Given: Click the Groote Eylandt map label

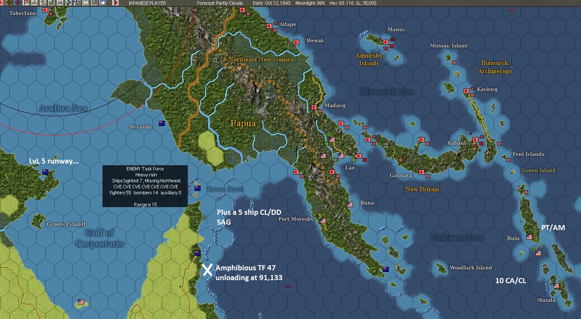Looking at the screenshot, I should pos(66,224).
